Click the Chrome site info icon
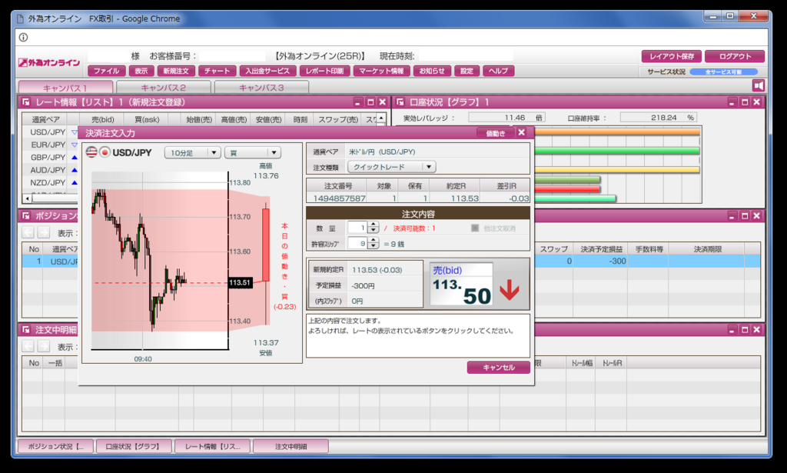 [23, 37]
